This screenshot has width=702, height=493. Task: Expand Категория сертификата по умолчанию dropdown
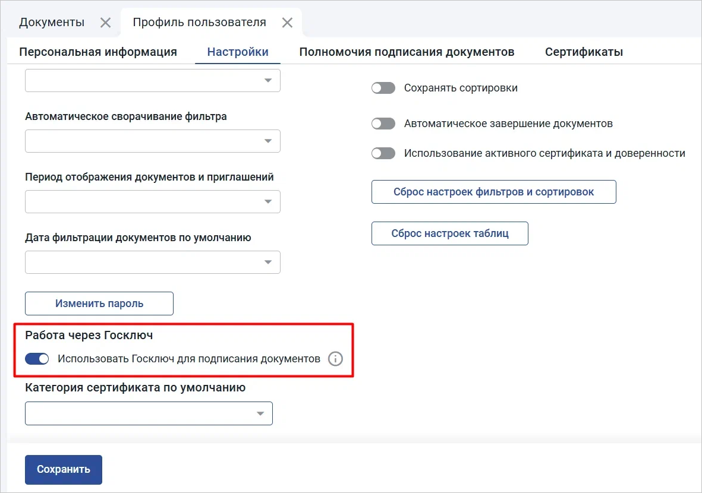pyautogui.click(x=260, y=414)
